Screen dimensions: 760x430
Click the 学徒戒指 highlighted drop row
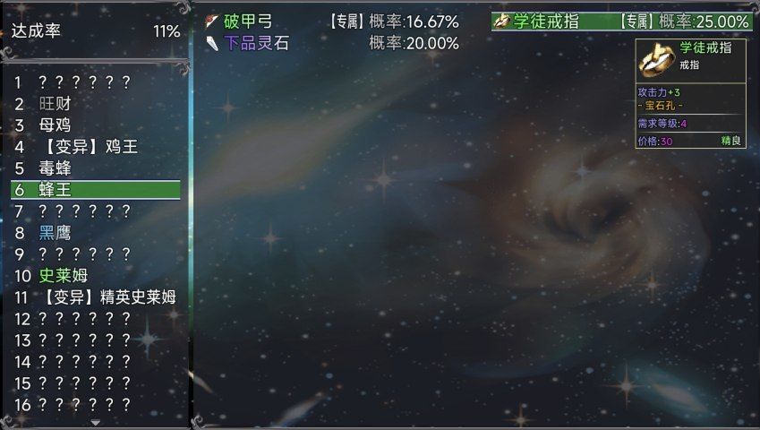pyautogui.click(x=622, y=21)
